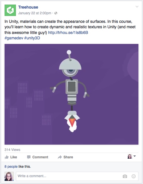
Task: Click the thumbs-up Like icon
Action: tap(7, 157)
